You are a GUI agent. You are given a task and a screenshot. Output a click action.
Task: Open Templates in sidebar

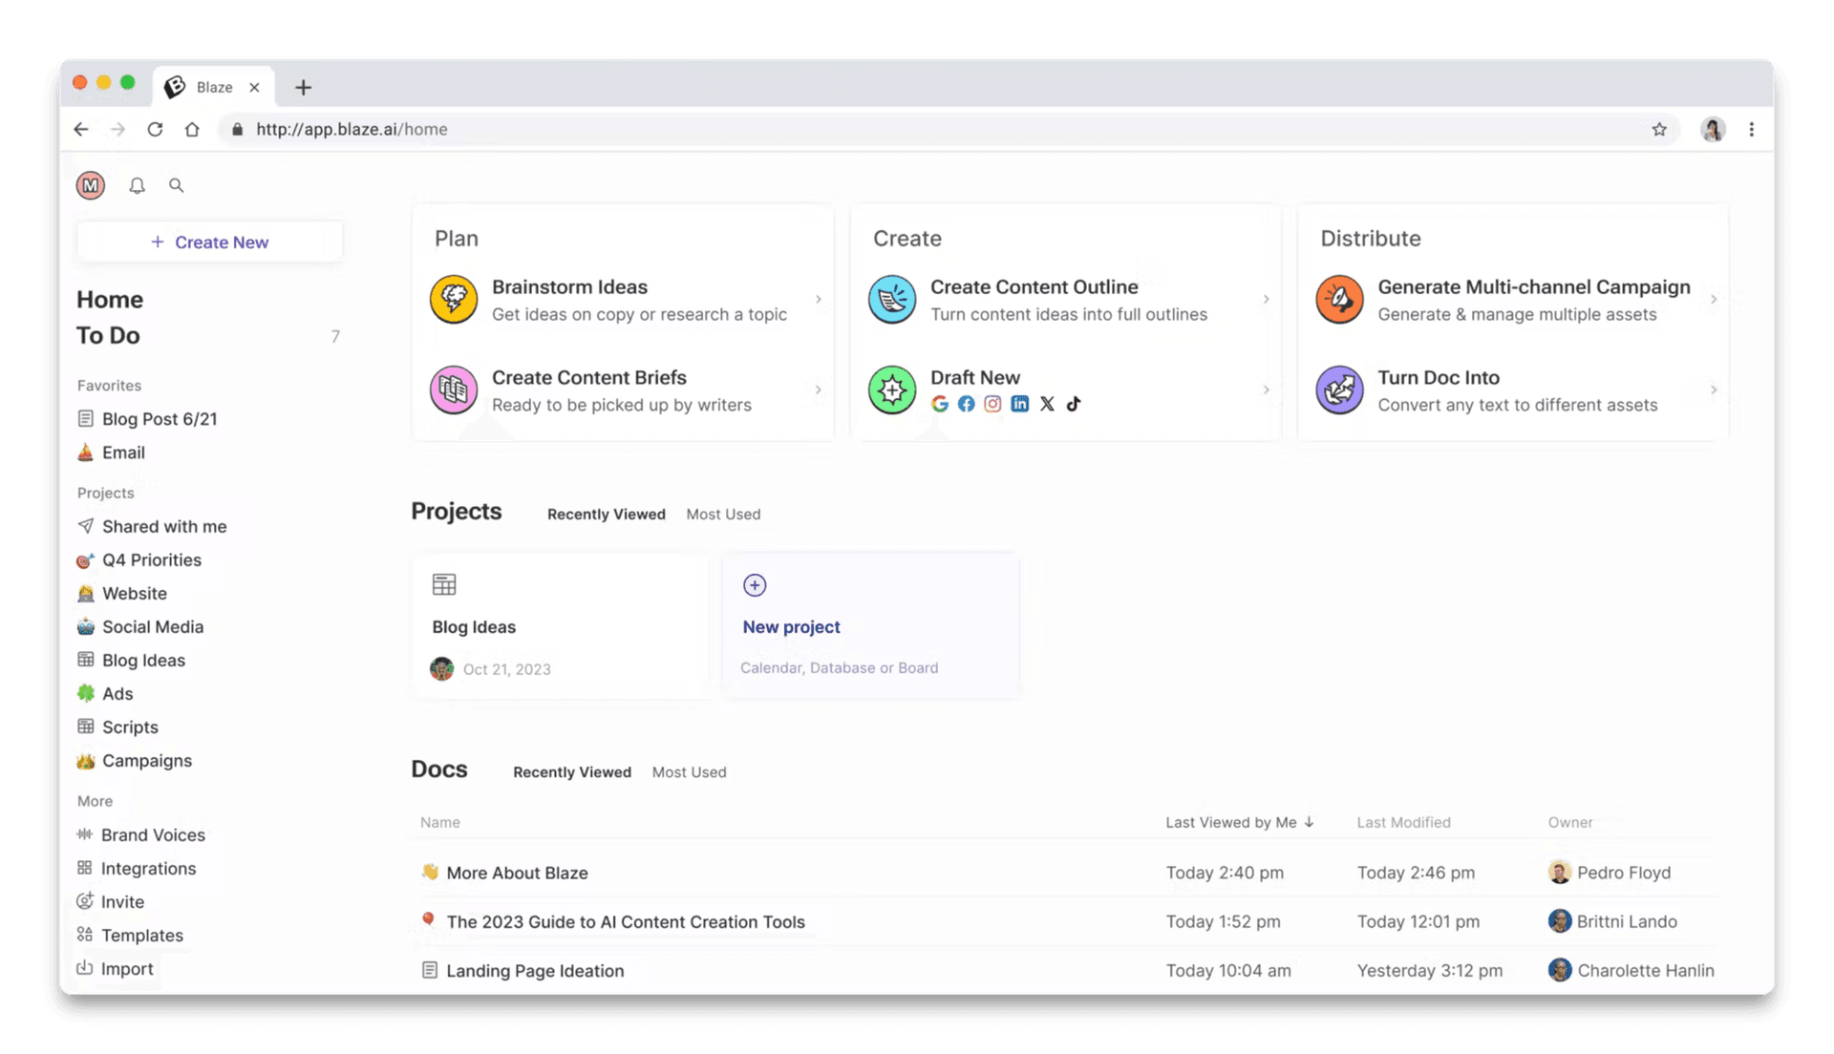(x=131, y=935)
